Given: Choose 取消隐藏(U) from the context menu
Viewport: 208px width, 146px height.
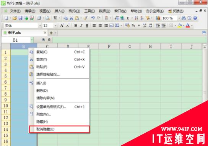Looking at the screenshot, I should pyautogui.click(x=59, y=129).
